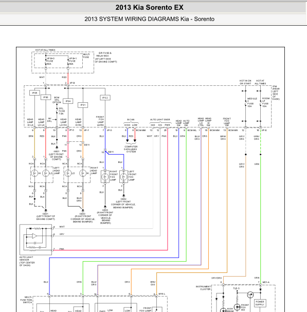
Task: Select the "HOT IN ON OR START" label
Action: 245,82
